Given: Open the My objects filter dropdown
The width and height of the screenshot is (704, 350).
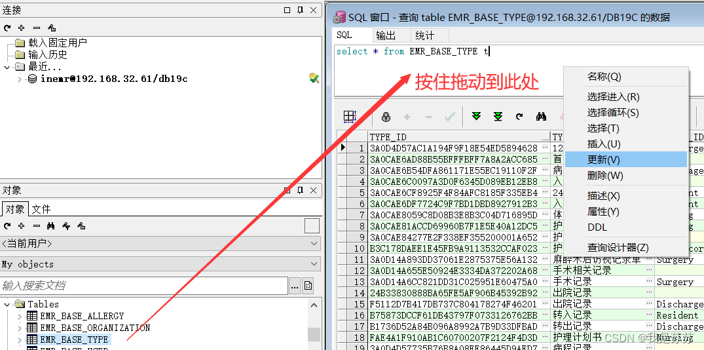Looking at the screenshot, I should pyautogui.click(x=160, y=264).
